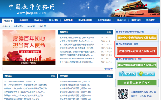Open 2021年全国教书育人楷模名单发布 news
The image size is (161, 100).
76,55
